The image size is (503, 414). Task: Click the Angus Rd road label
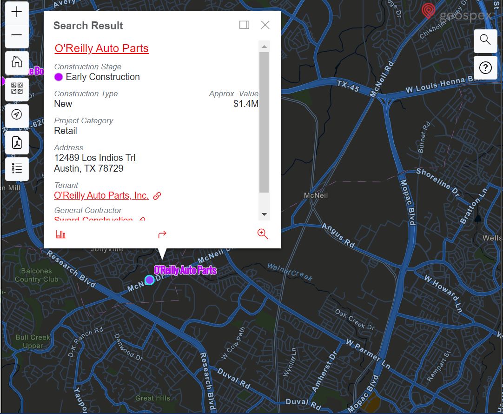point(338,235)
